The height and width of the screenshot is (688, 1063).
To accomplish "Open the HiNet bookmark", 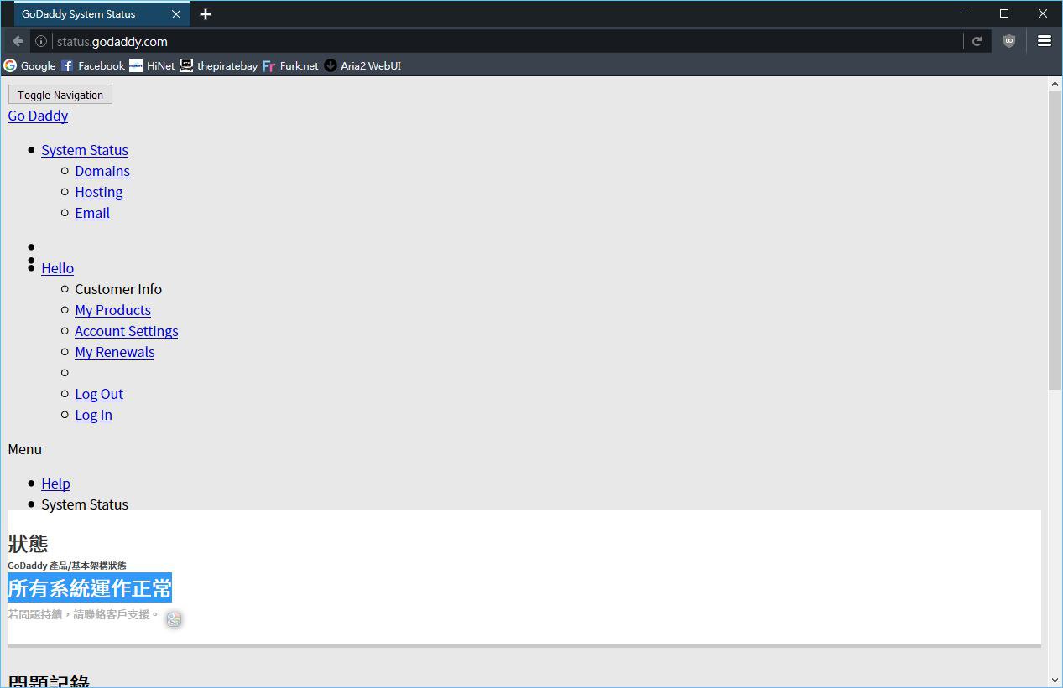I will pos(152,65).
